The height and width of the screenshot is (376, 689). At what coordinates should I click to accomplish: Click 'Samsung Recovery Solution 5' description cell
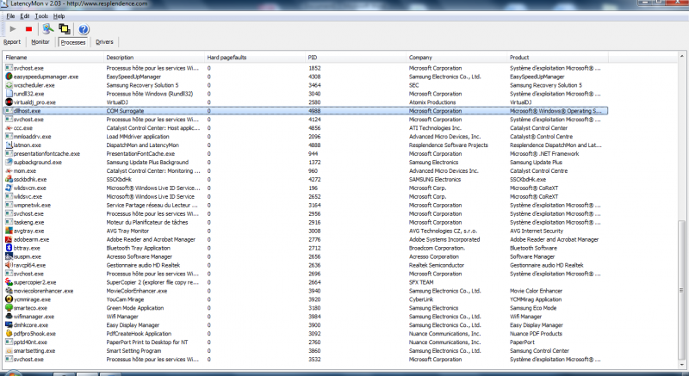142,85
